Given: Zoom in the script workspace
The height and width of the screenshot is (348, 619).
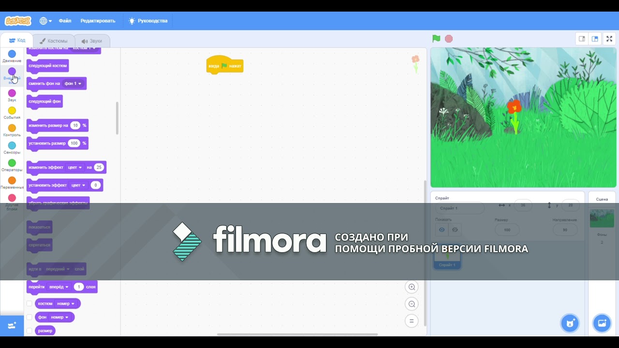Looking at the screenshot, I should click(412, 287).
